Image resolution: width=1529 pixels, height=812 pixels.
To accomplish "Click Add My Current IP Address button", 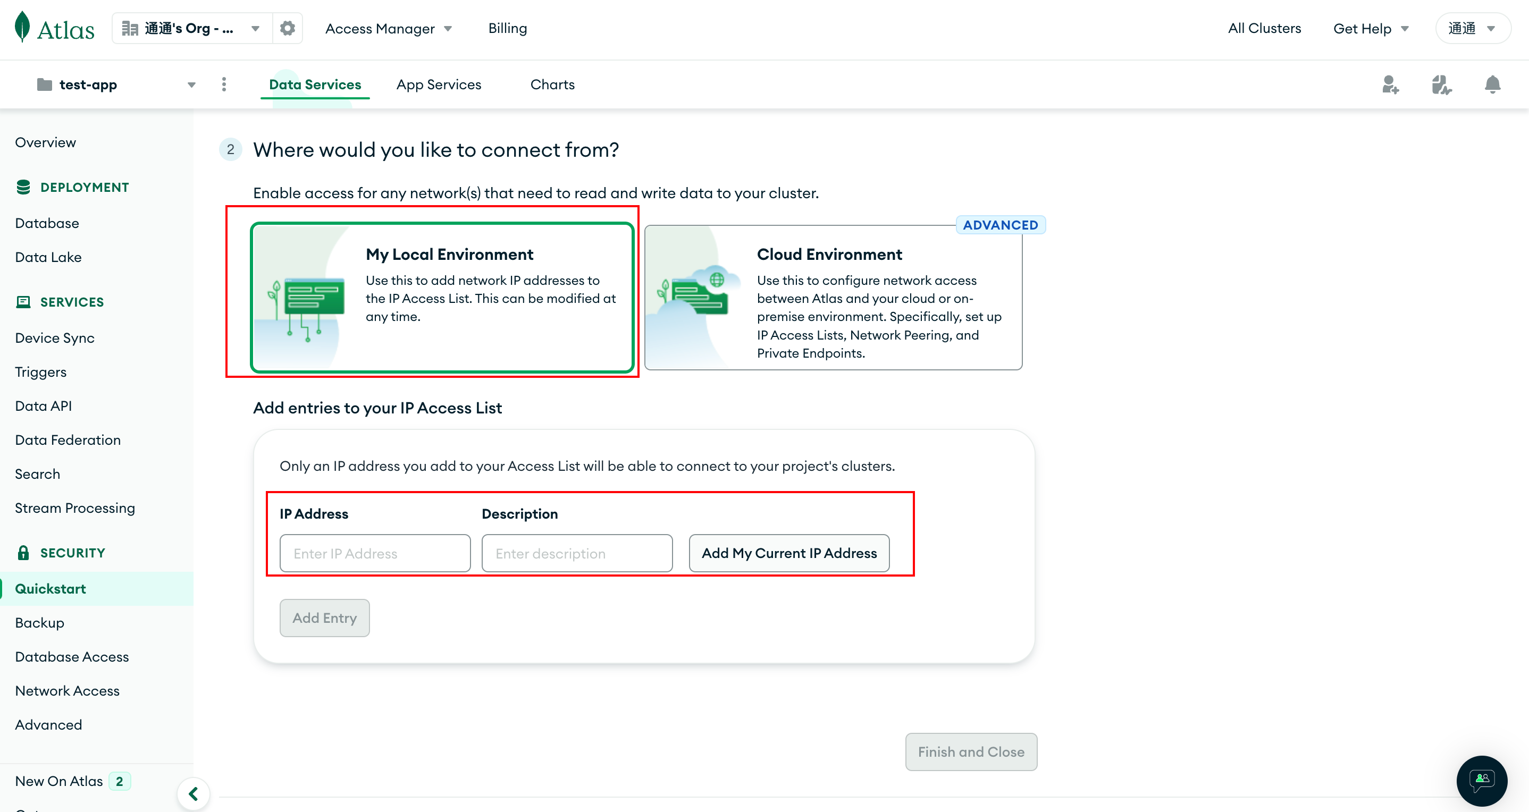I will pos(790,553).
